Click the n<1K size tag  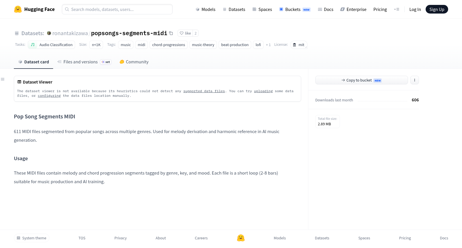click(x=96, y=45)
